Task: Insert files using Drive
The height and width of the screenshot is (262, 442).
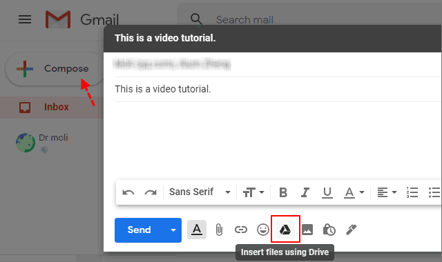Action: point(285,230)
